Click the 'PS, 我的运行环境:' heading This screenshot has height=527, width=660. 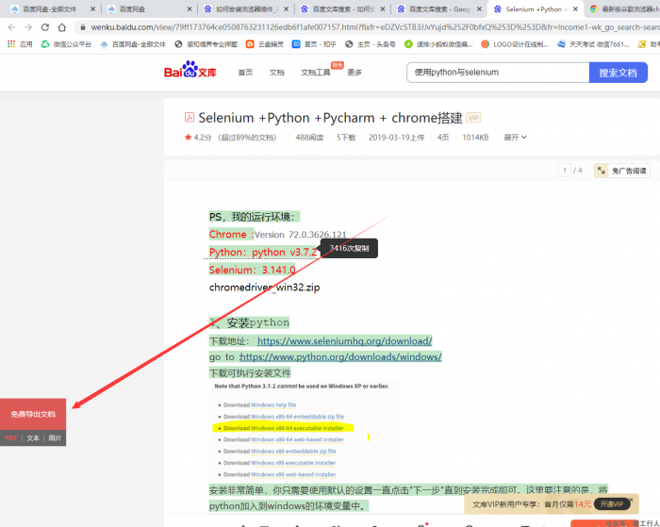[255, 217]
